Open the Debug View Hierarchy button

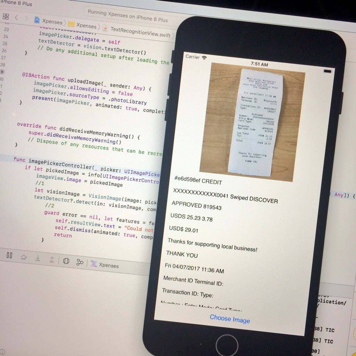(x=66, y=261)
